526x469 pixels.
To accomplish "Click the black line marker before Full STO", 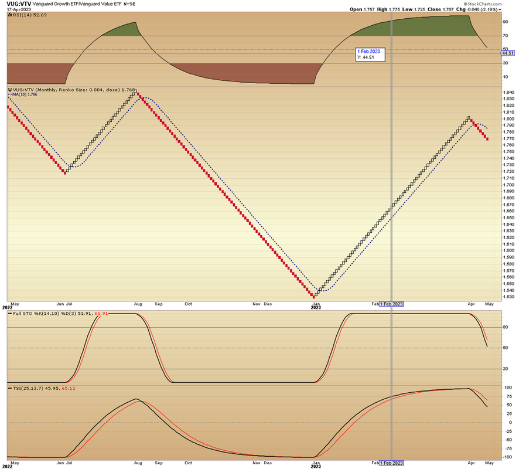I will click(x=10, y=314).
